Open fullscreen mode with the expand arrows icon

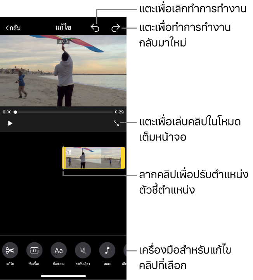[116, 123]
